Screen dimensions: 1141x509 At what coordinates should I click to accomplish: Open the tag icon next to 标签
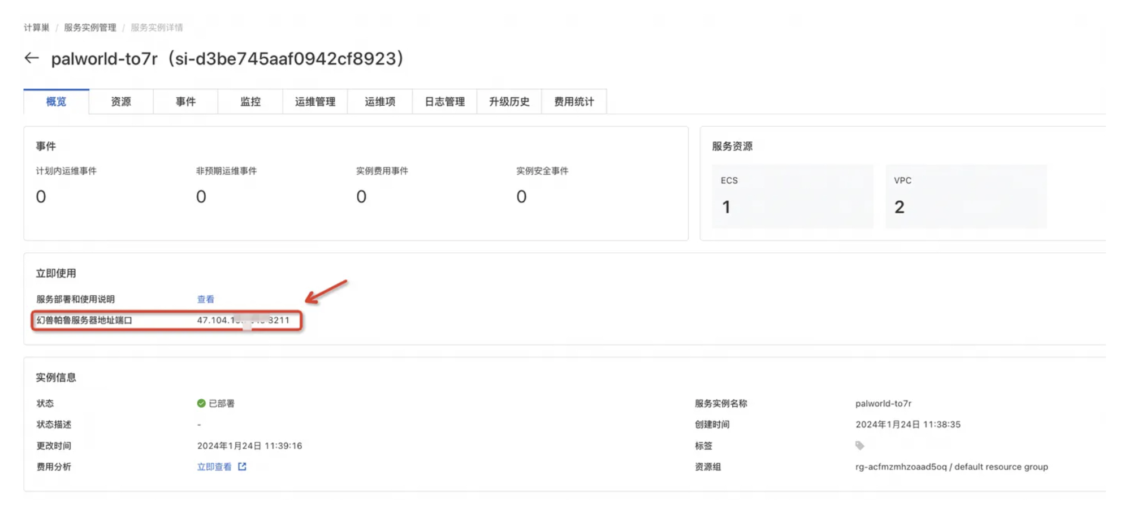point(859,446)
